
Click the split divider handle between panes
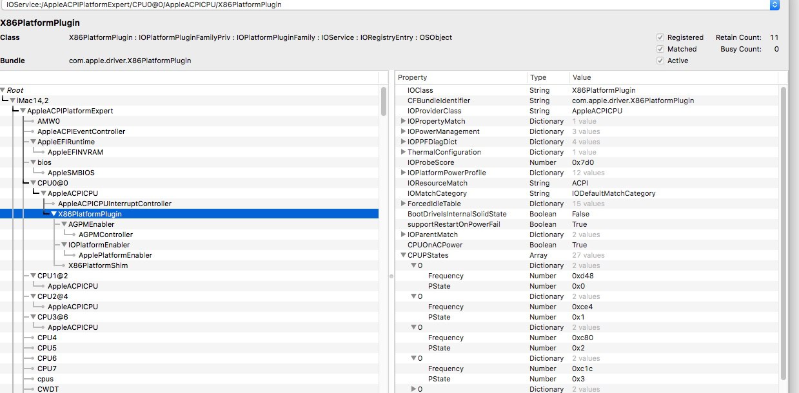point(391,276)
